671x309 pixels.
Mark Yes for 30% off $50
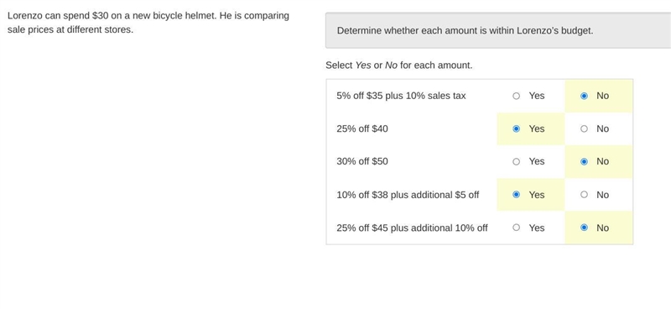pos(516,161)
